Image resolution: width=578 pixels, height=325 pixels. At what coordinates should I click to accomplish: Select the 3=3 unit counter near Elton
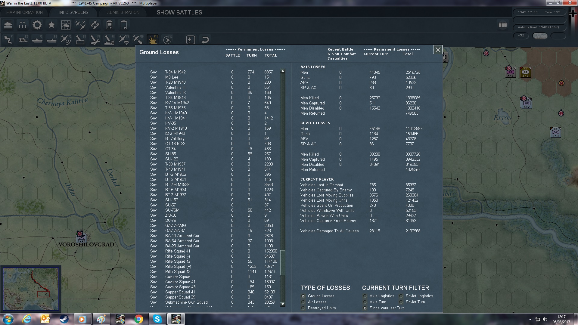tap(556, 132)
